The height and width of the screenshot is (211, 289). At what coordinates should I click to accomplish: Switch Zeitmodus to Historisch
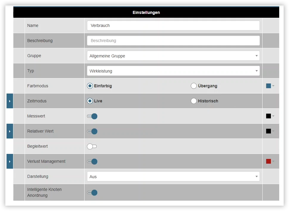click(x=194, y=101)
